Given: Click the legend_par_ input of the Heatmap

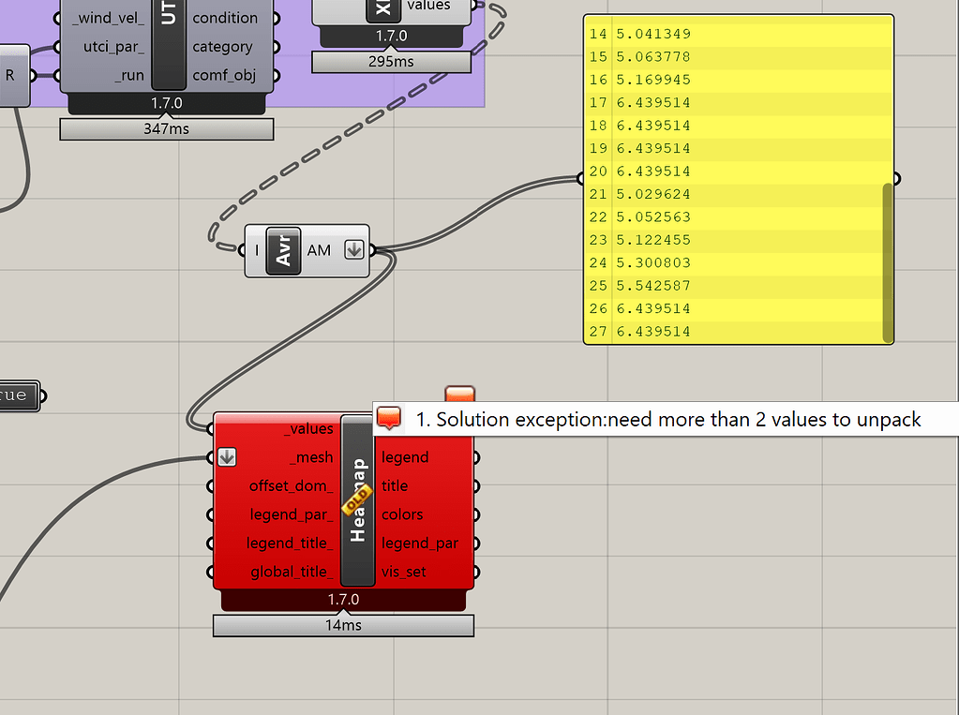Looking at the screenshot, I should click(291, 514).
